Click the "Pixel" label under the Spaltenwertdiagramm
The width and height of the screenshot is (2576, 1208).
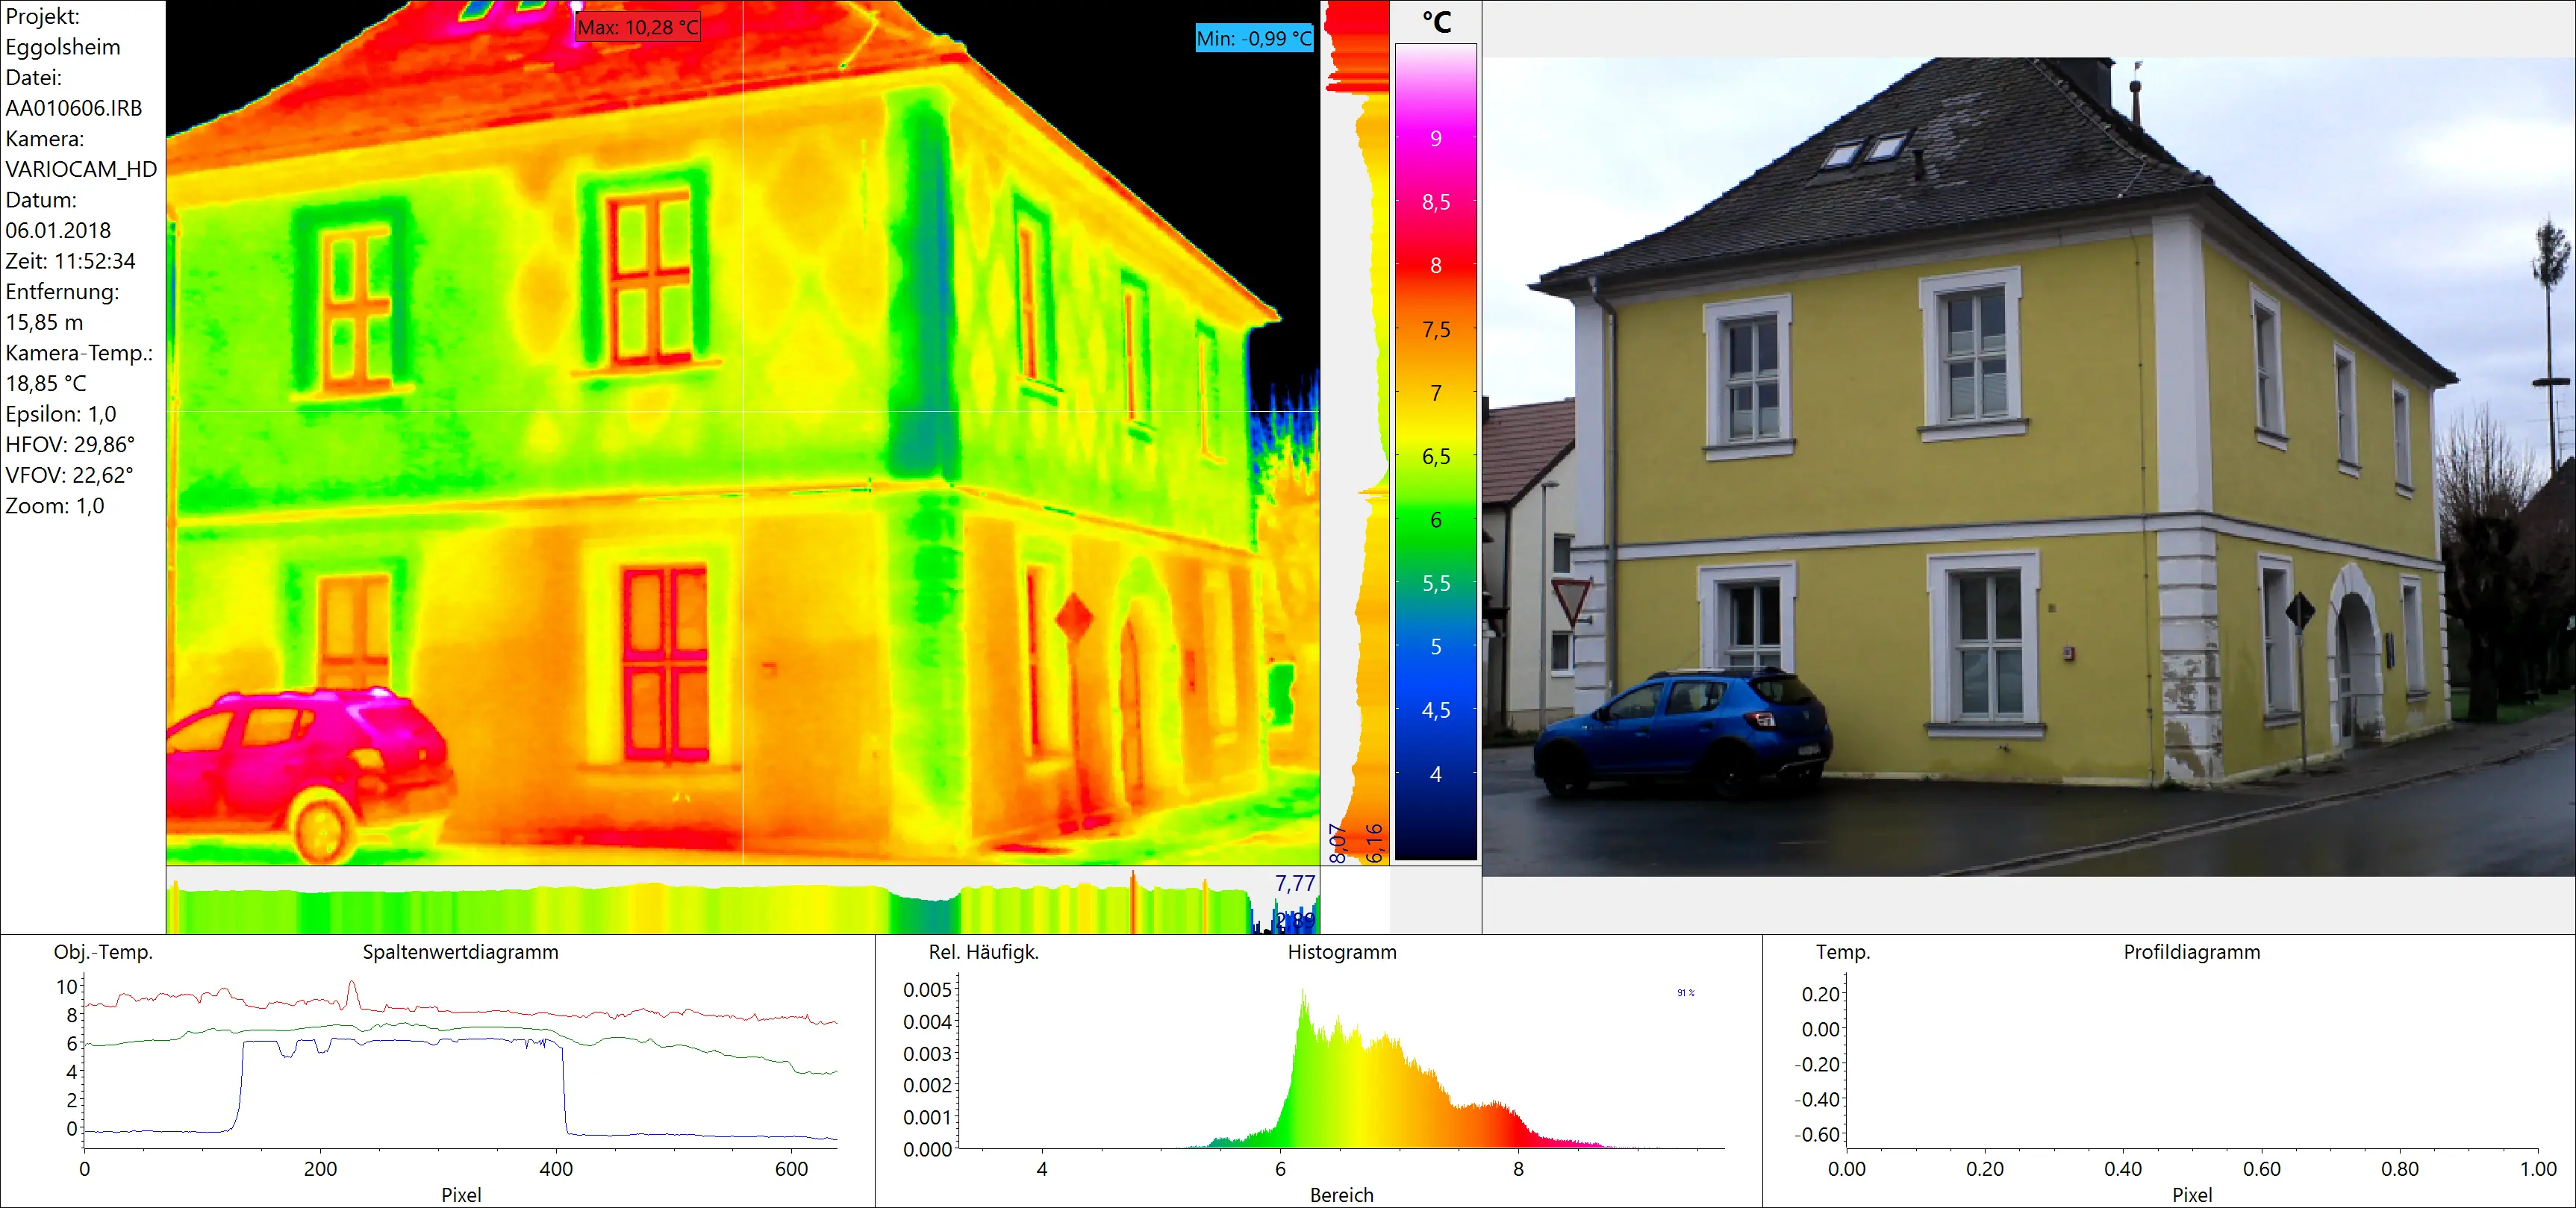pos(461,1195)
